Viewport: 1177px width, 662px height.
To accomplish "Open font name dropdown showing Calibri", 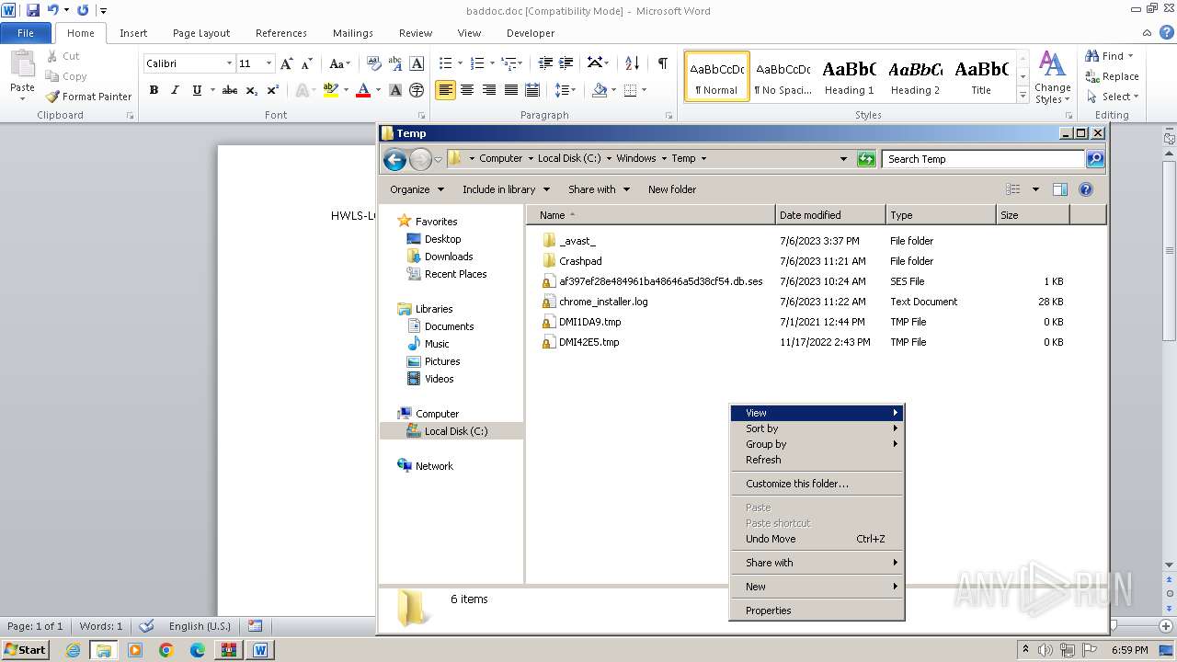I will tap(229, 63).
